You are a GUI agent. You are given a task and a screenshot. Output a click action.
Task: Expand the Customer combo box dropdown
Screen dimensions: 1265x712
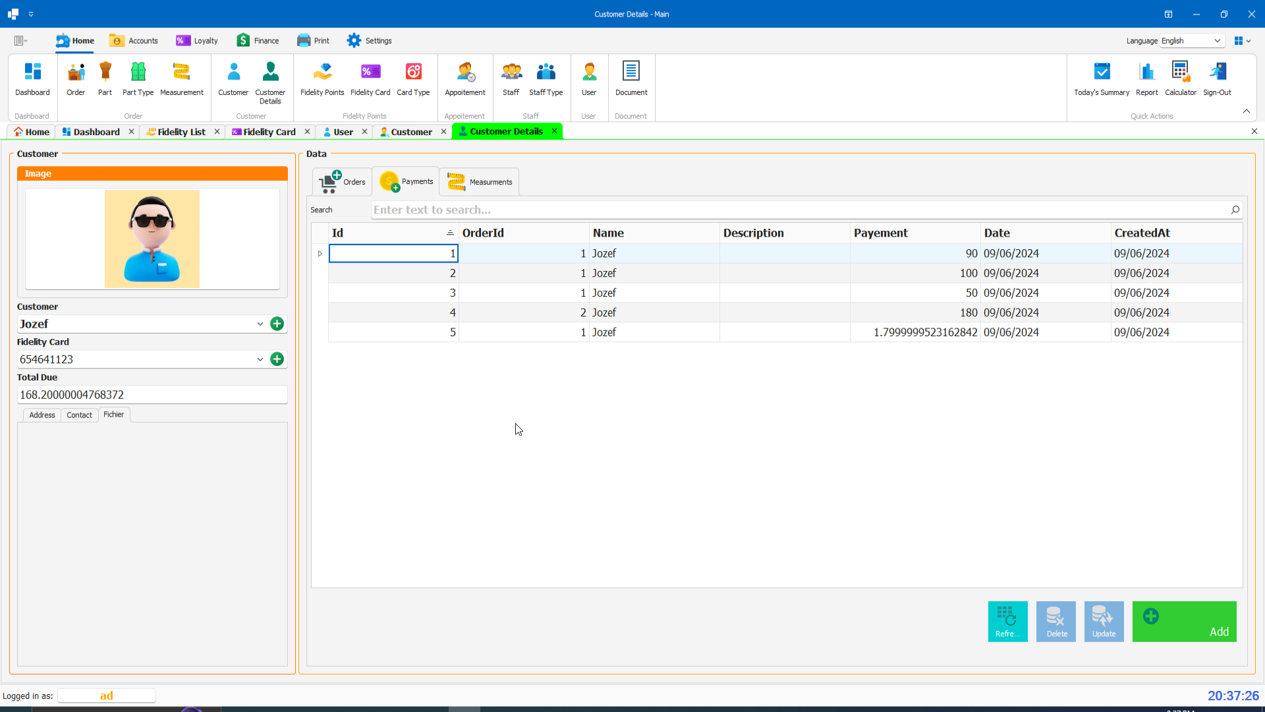coord(260,324)
